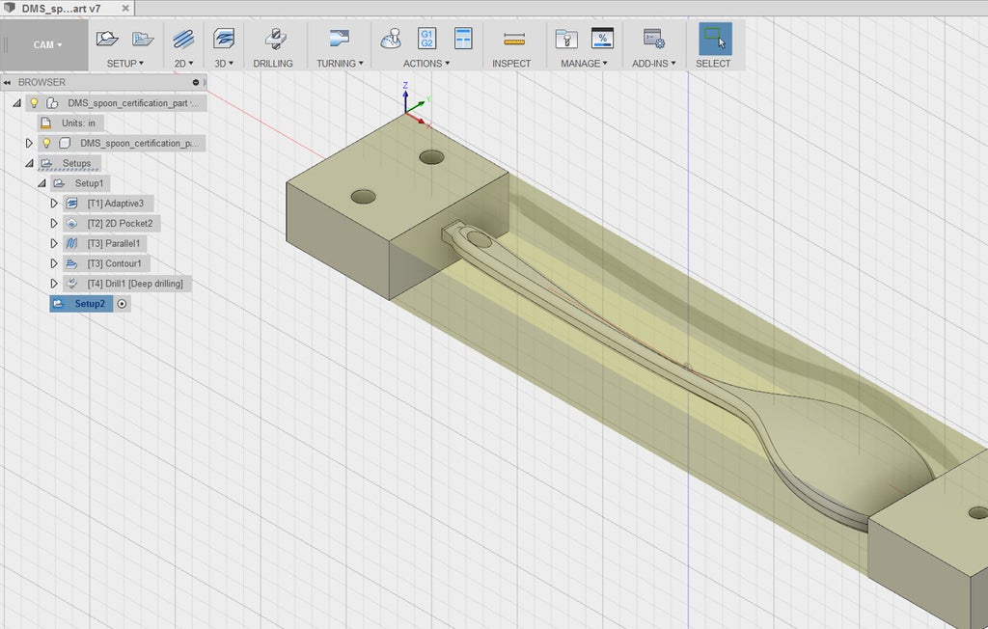Click the Simulate icon under Actions

point(392,40)
